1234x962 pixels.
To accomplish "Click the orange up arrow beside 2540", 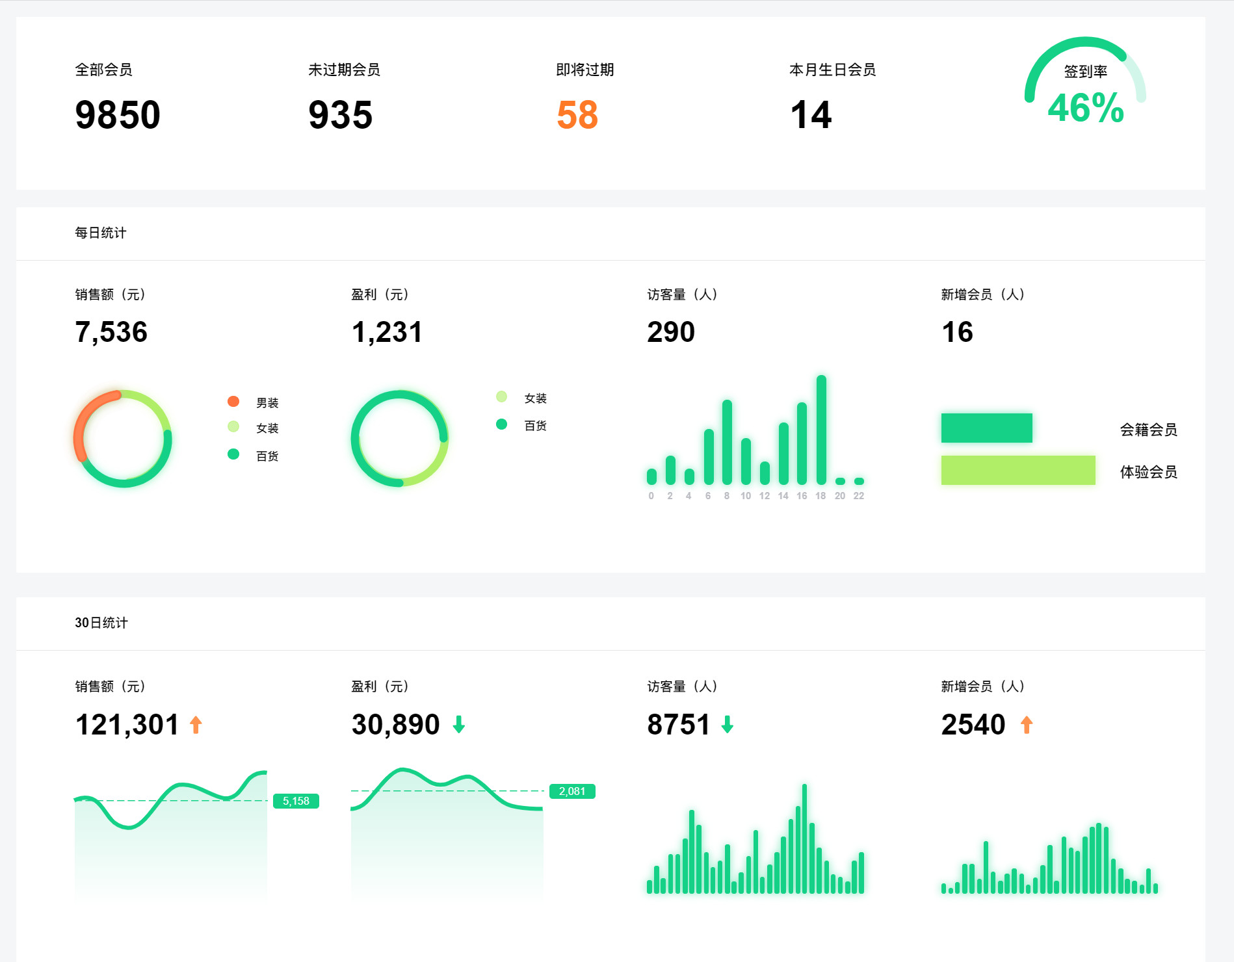I will coord(1027,725).
